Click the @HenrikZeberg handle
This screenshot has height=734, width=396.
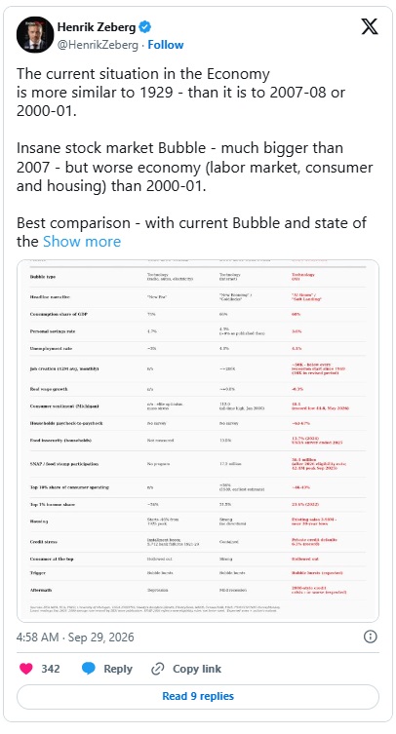[x=98, y=45]
